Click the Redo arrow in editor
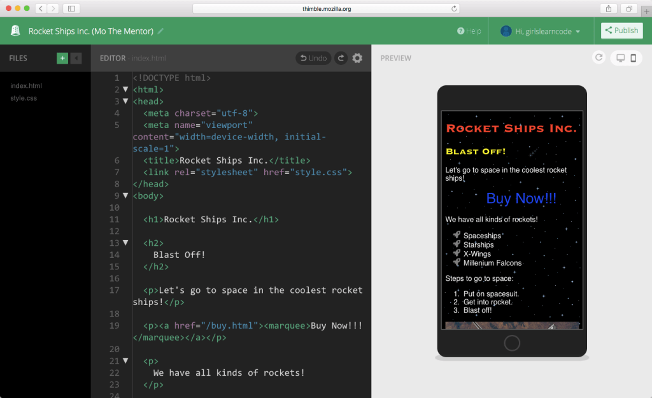 coord(341,58)
